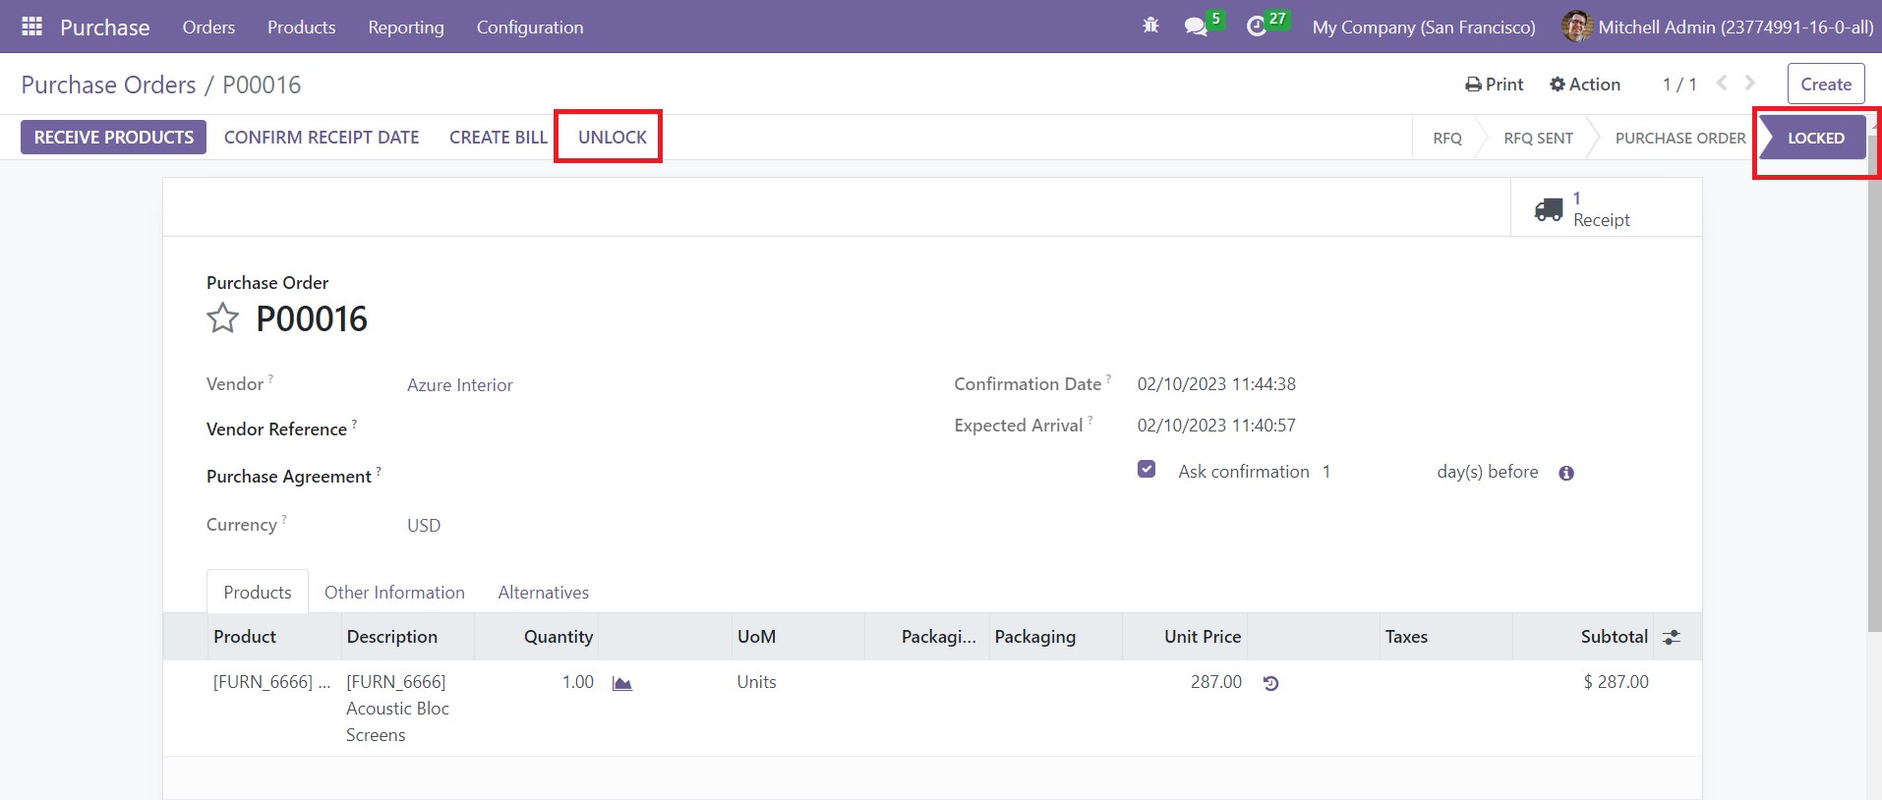1882x800 pixels.
Task: Click product cell [FURN_6666]
Action: (x=271, y=682)
